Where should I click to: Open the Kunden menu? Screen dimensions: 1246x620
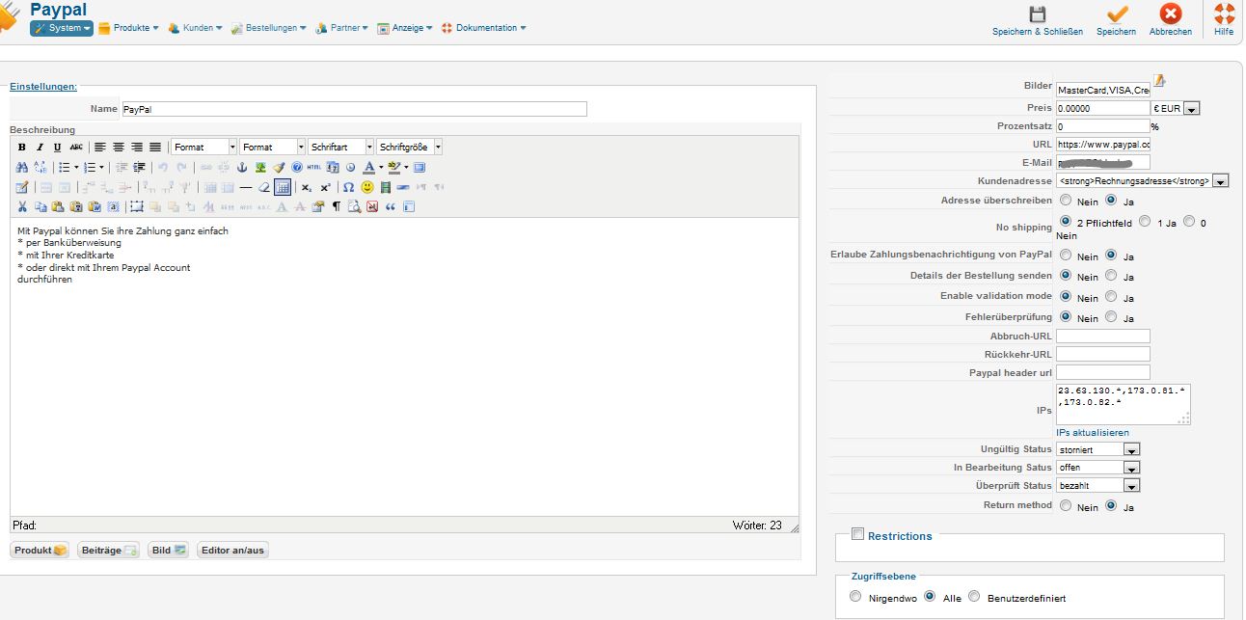coord(195,29)
